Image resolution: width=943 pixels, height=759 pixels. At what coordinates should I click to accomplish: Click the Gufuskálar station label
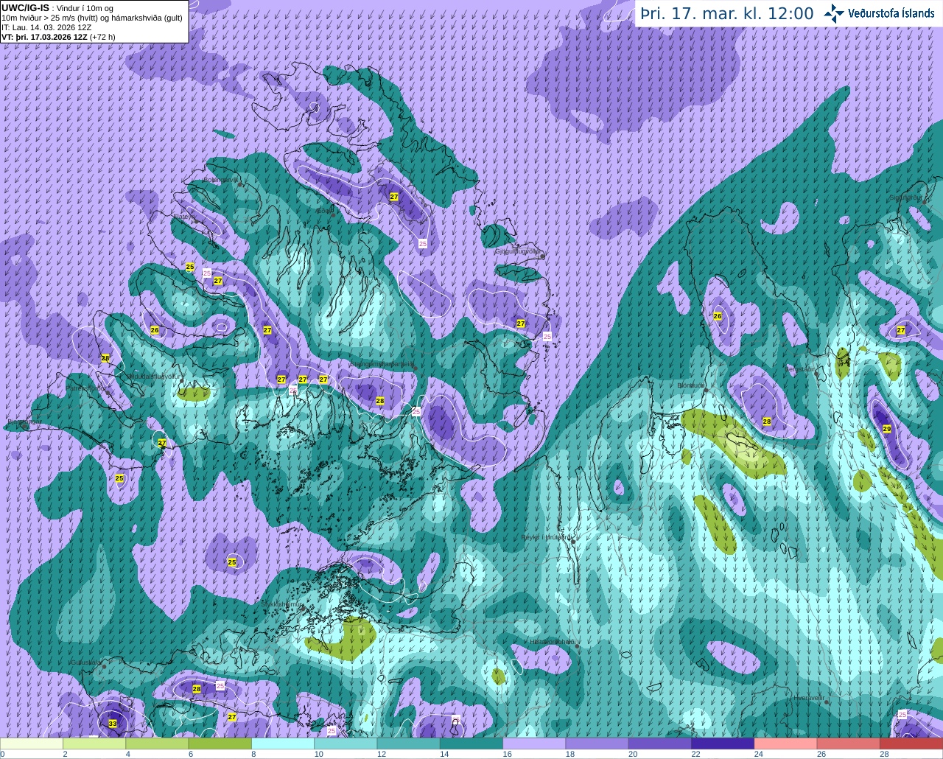(85, 662)
